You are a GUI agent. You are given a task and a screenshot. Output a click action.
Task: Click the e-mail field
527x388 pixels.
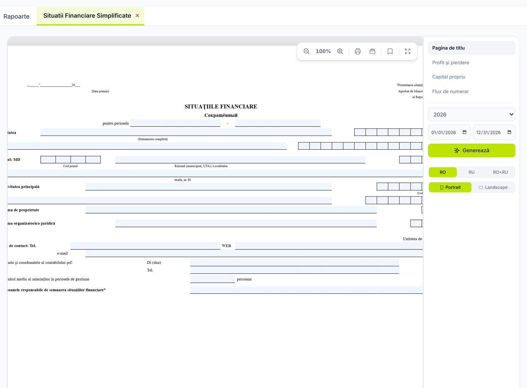click(x=254, y=253)
